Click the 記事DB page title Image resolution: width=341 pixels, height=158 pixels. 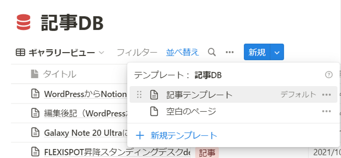(x=72, y=23)
